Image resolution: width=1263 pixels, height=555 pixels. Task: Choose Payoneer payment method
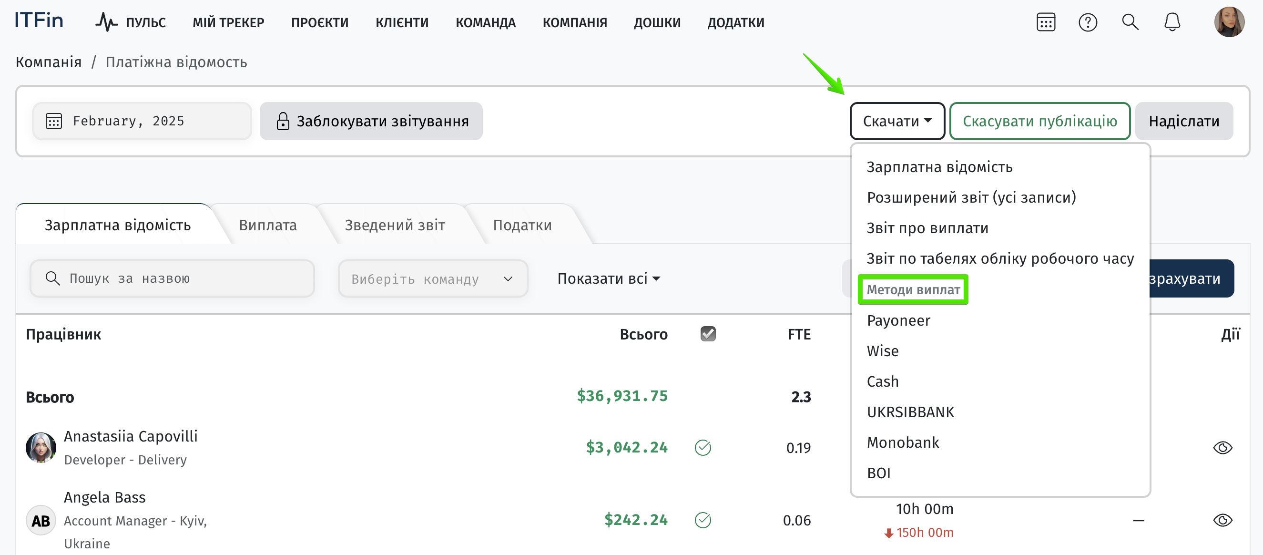(x=898, y=320)
